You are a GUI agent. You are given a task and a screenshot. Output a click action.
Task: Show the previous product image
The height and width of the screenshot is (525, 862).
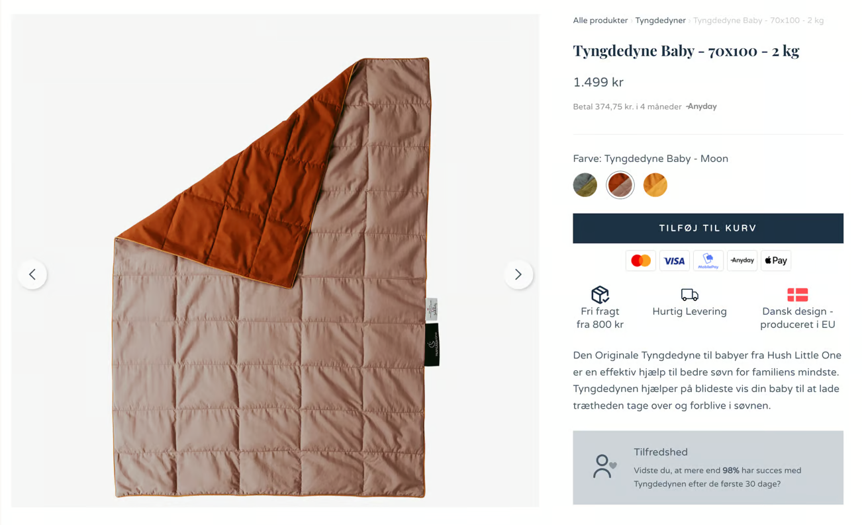(x=32, y=274)
